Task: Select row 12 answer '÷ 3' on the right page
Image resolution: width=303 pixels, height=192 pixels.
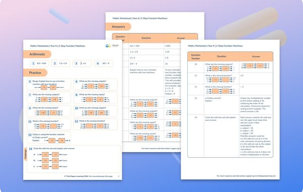Action: 242,87
